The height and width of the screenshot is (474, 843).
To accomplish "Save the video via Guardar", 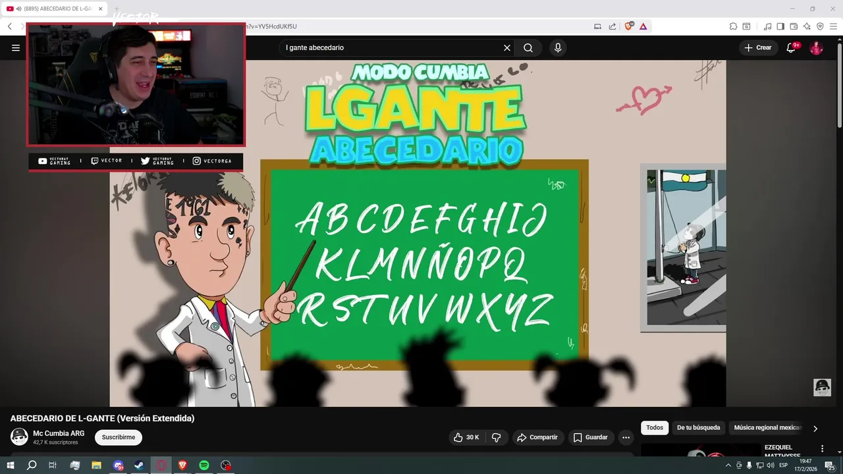I will coord(590,437).
